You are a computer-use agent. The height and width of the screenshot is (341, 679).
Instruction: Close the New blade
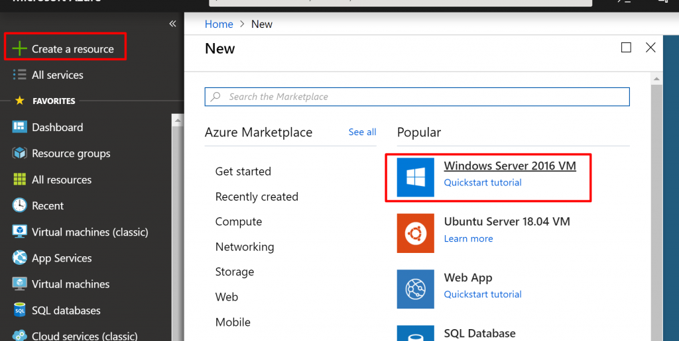click(650, 47)
